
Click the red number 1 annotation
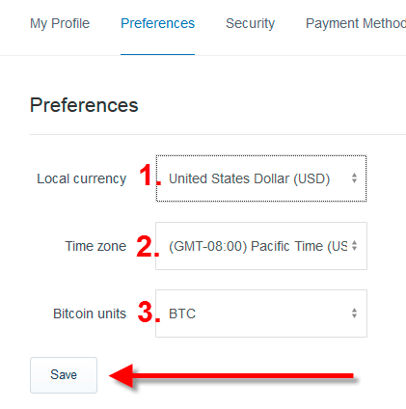(x=149, y=175)
